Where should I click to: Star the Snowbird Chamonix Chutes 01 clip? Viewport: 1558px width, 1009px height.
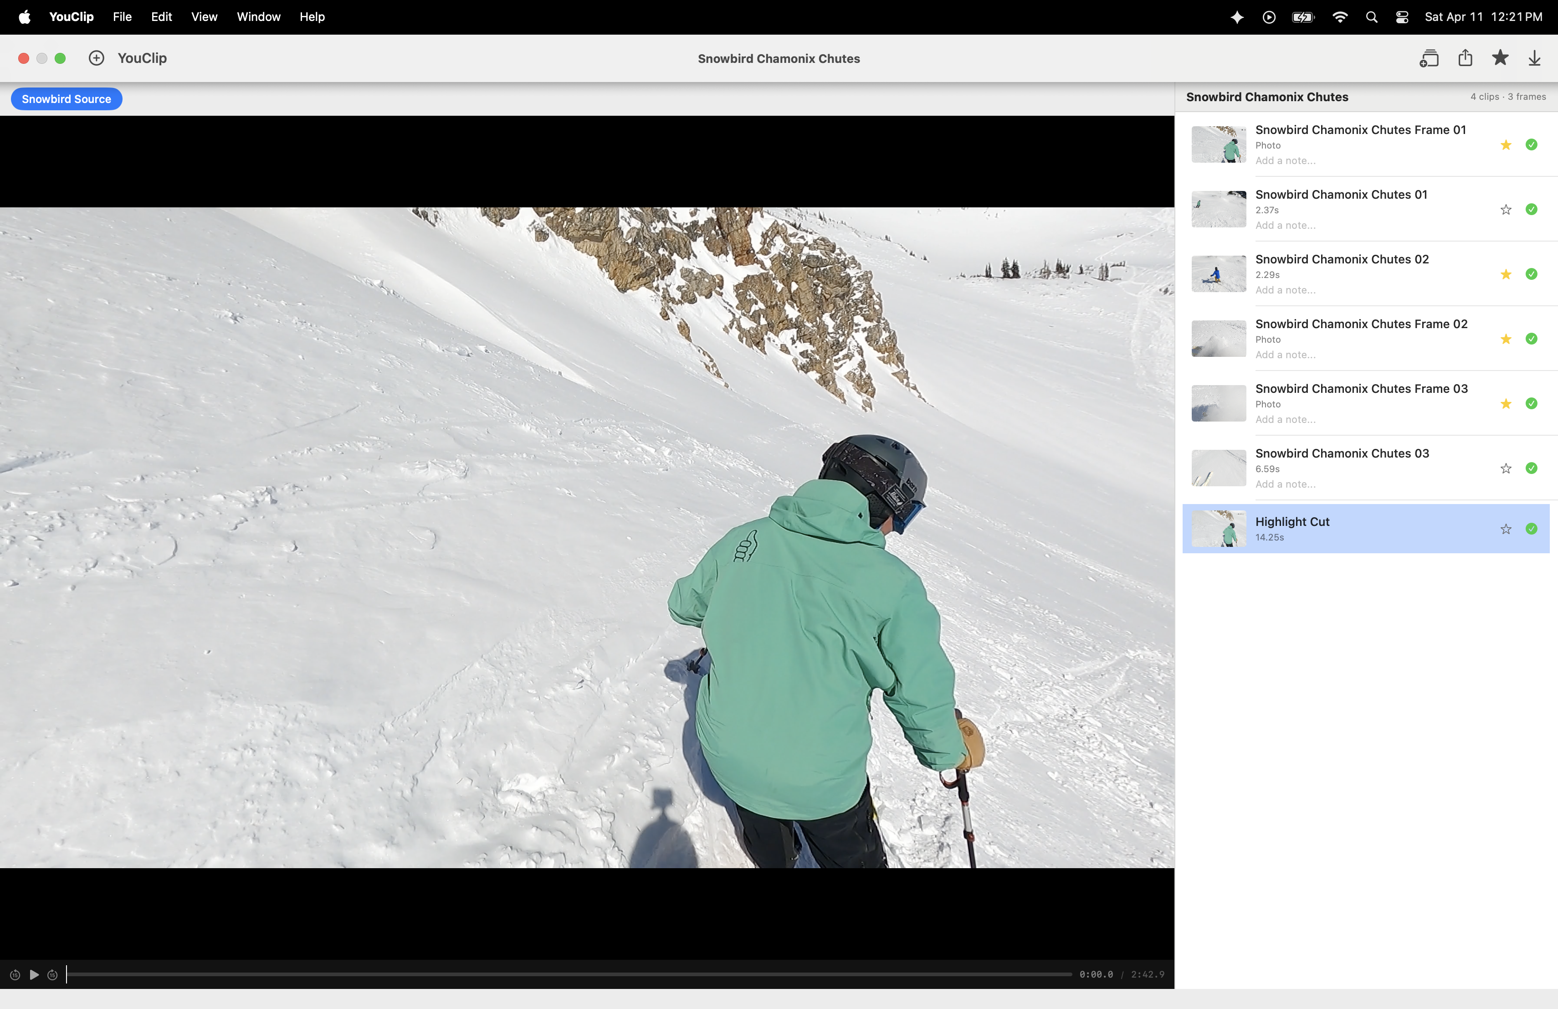pyautogui.click(x=1506, y=210)
